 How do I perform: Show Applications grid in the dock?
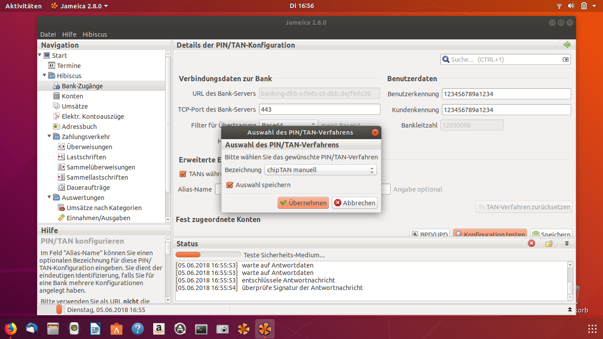point(592,329)
